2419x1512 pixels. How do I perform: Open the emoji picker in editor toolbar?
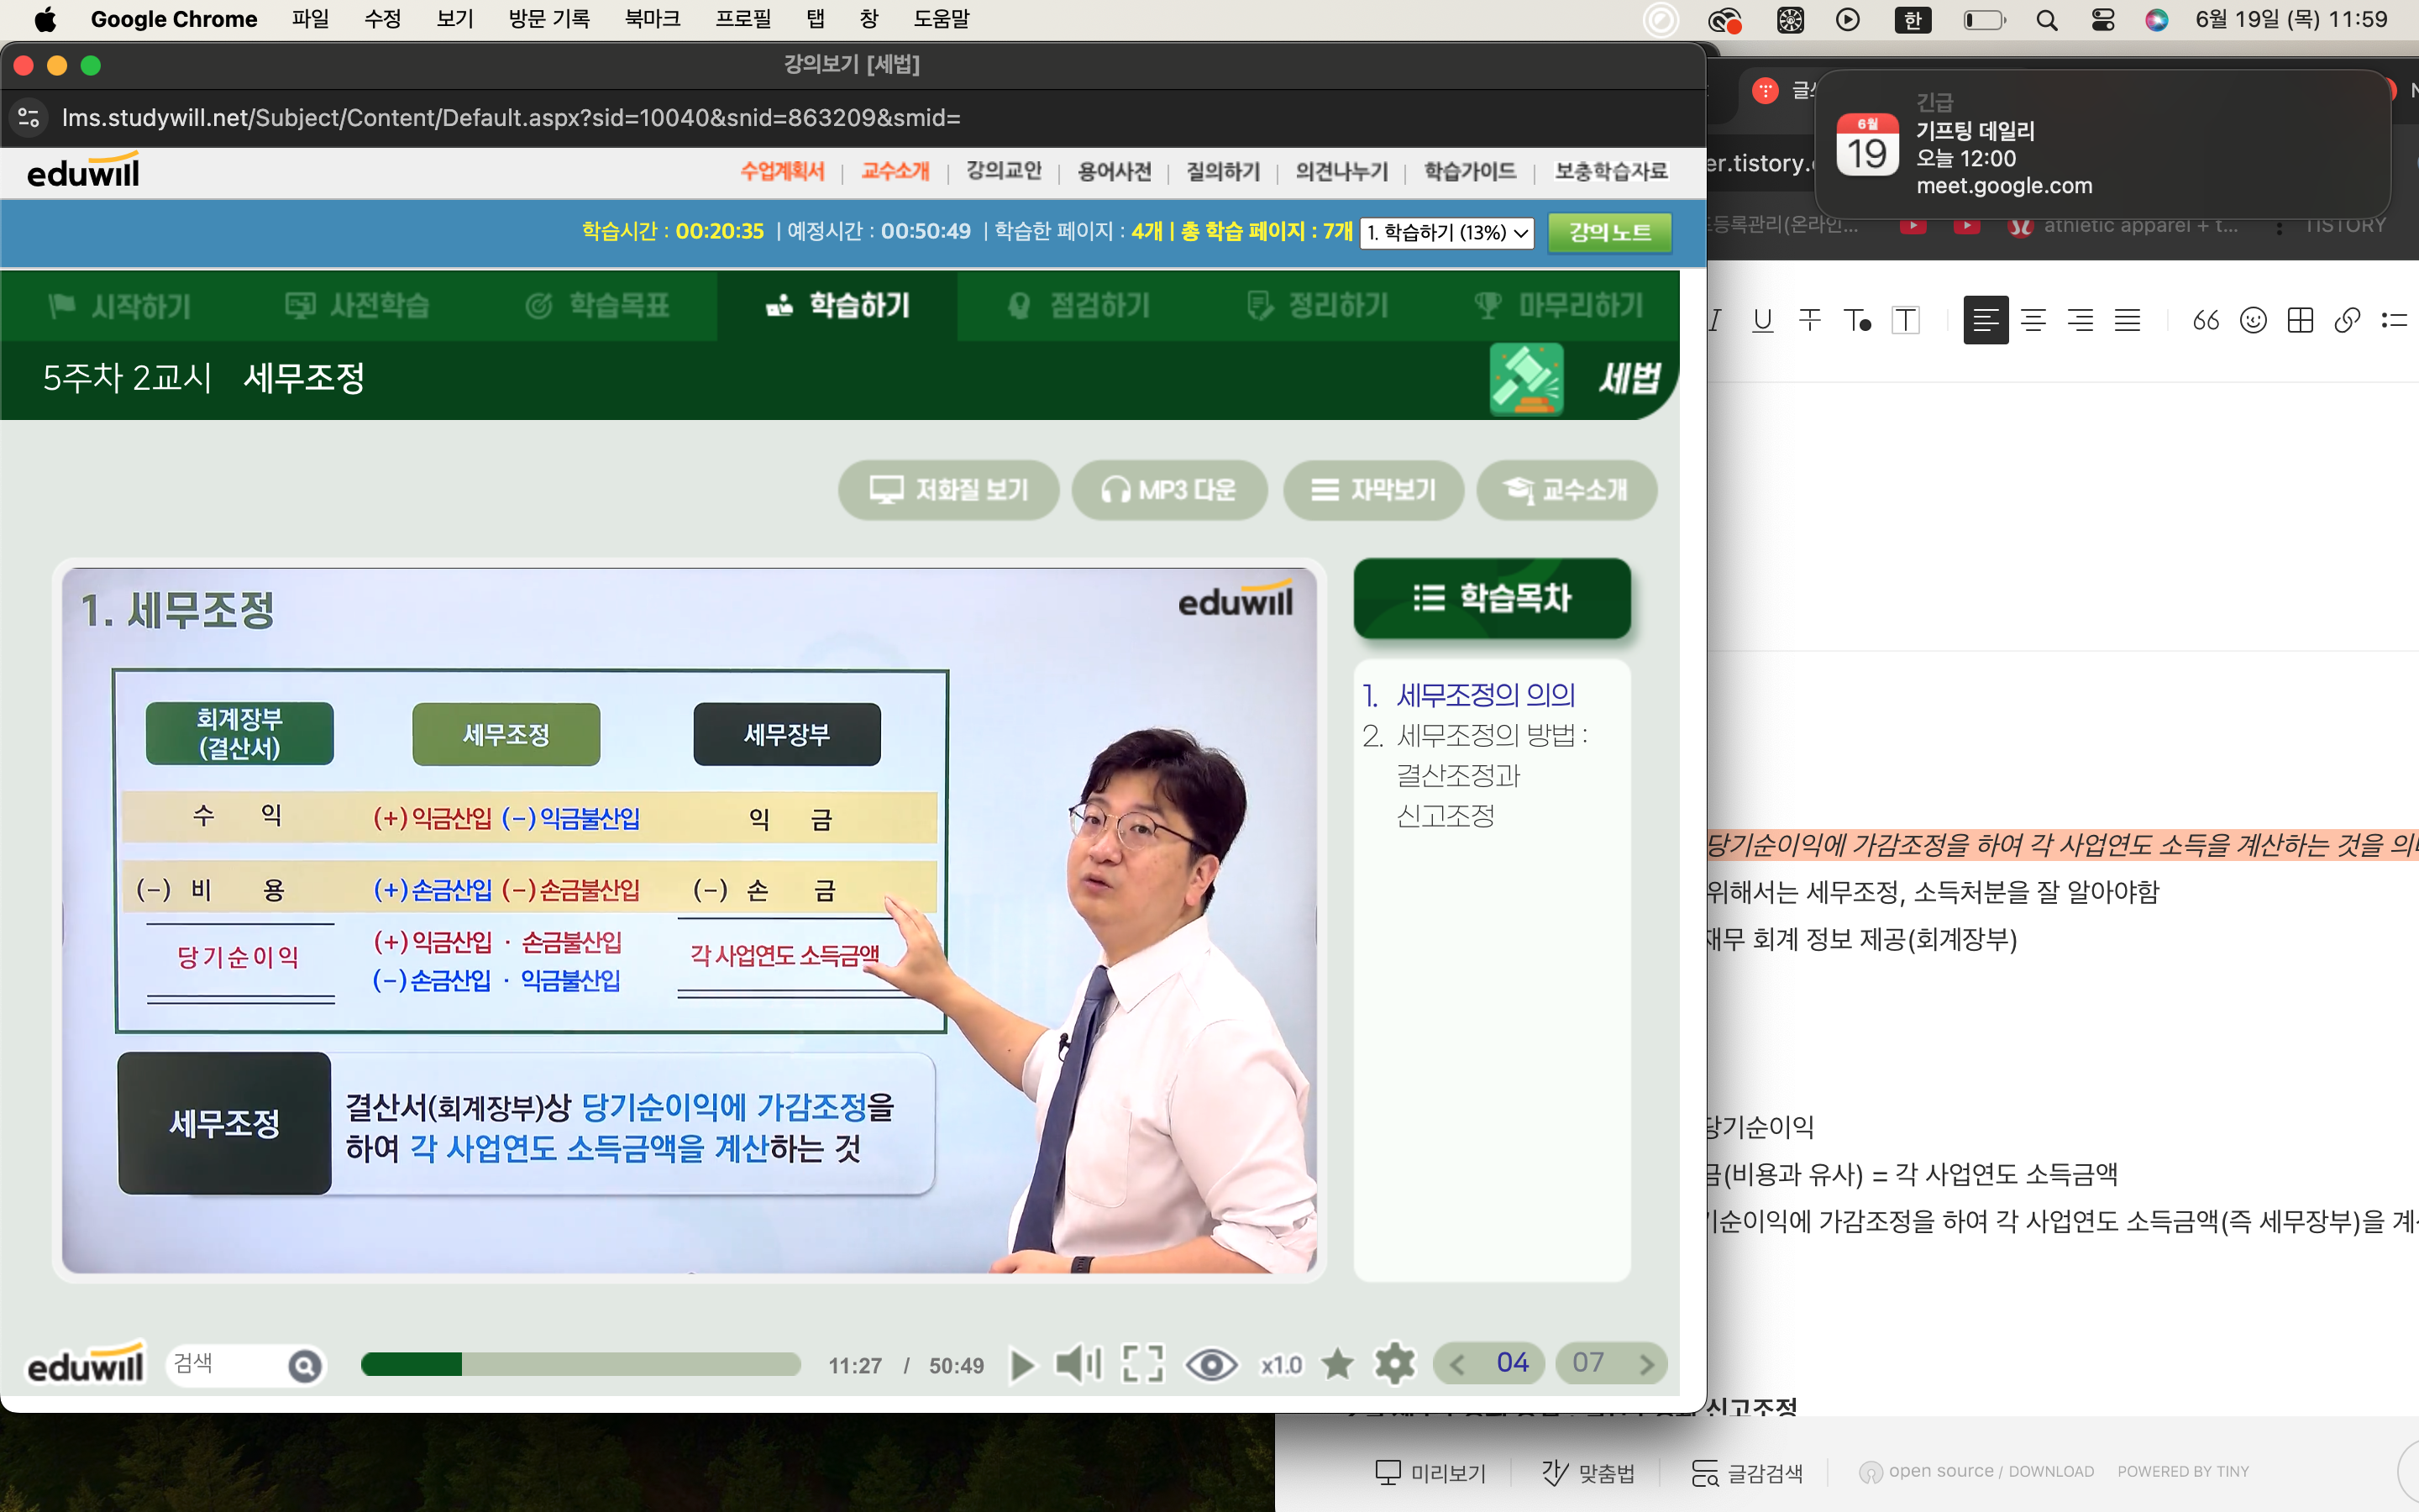coord(2253,320)
